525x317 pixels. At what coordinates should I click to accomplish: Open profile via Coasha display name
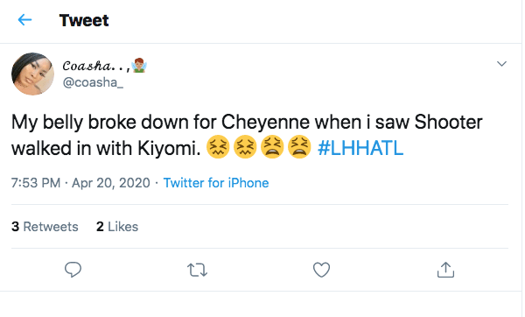click(96, 66)
